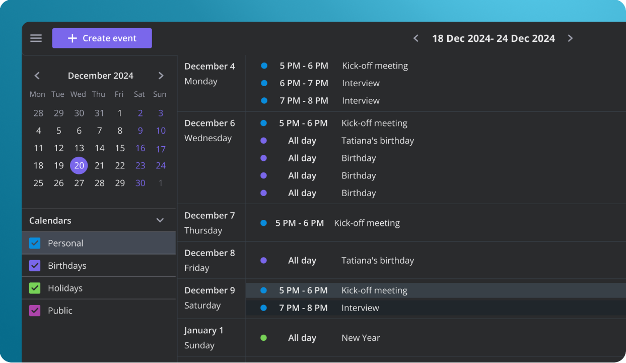Uncheck the Holidays calendar checkbox

[x=35, y=288]
